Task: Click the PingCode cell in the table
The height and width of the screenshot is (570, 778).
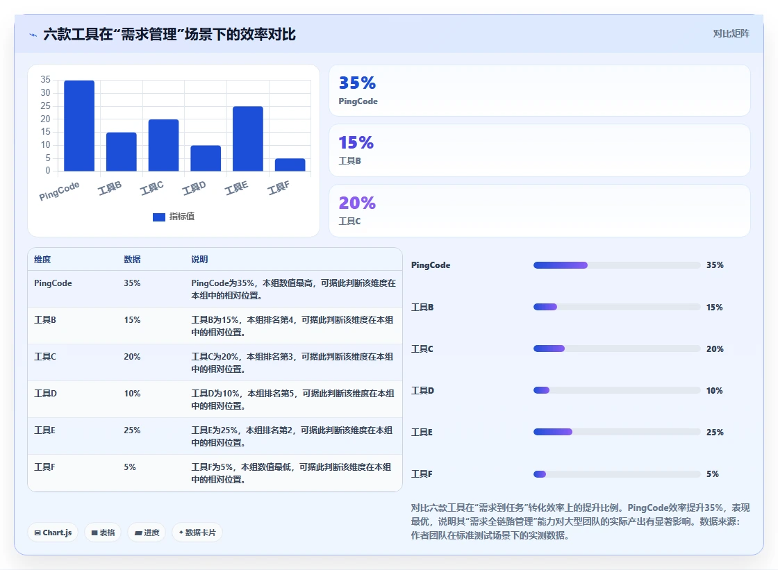Action: click(x=53, y=283)
